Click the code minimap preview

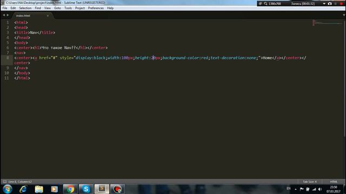point(327,23)
